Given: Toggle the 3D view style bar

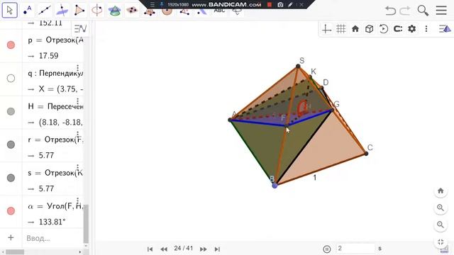Looking at the screenshot, I should tap(445, 29).
